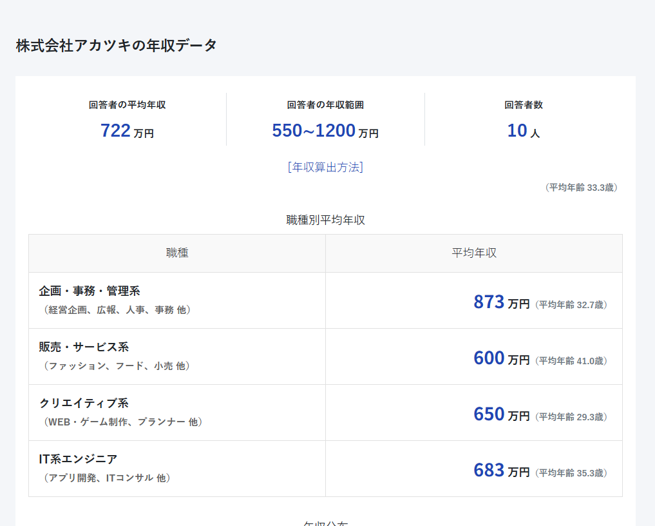Click the 平均年収 column header
Image resolution: width=655 pixels, height=526 pixels.
pyautogui.click(x=474, y=253)
